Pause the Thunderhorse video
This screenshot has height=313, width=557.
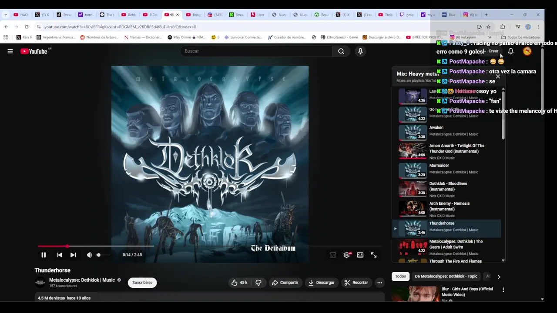tap(44, 255)
